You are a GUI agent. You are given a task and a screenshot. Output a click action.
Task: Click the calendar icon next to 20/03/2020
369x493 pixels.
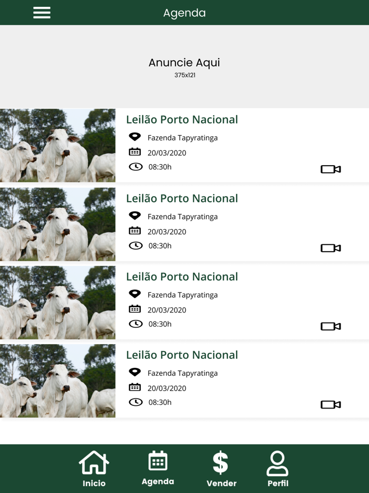[135, 151]
